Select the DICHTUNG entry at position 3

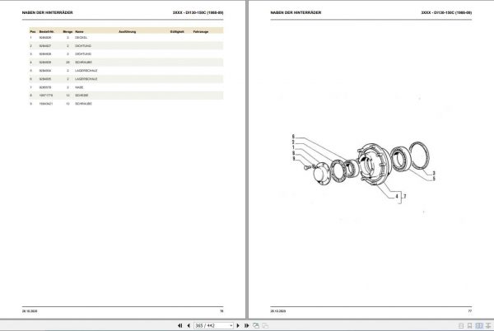click(126, 54)
